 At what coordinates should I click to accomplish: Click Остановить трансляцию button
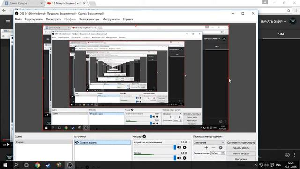click(241, 143)
